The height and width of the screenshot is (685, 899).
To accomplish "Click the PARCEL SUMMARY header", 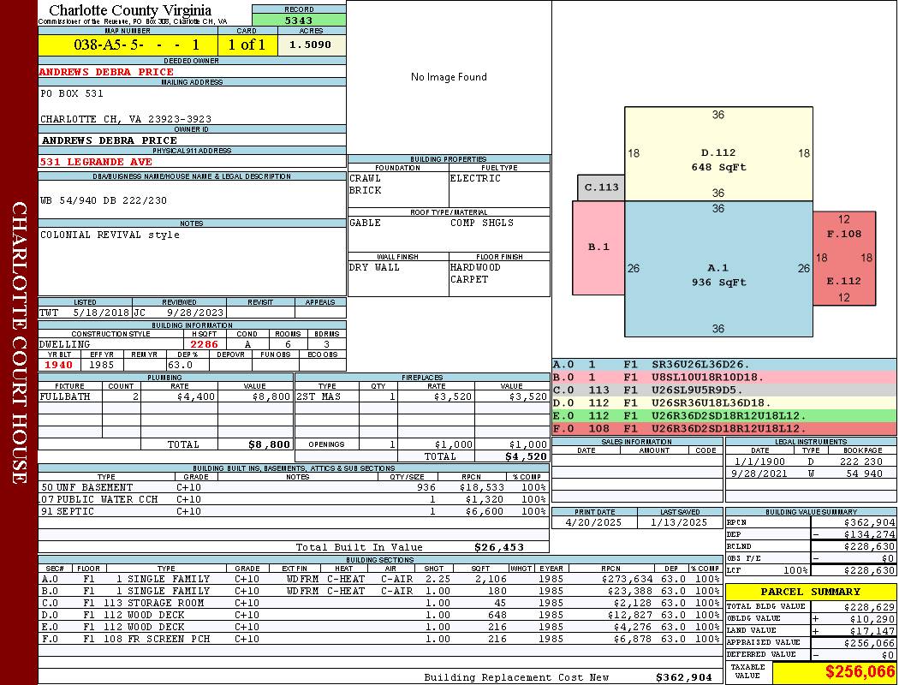I will point(811,592).
